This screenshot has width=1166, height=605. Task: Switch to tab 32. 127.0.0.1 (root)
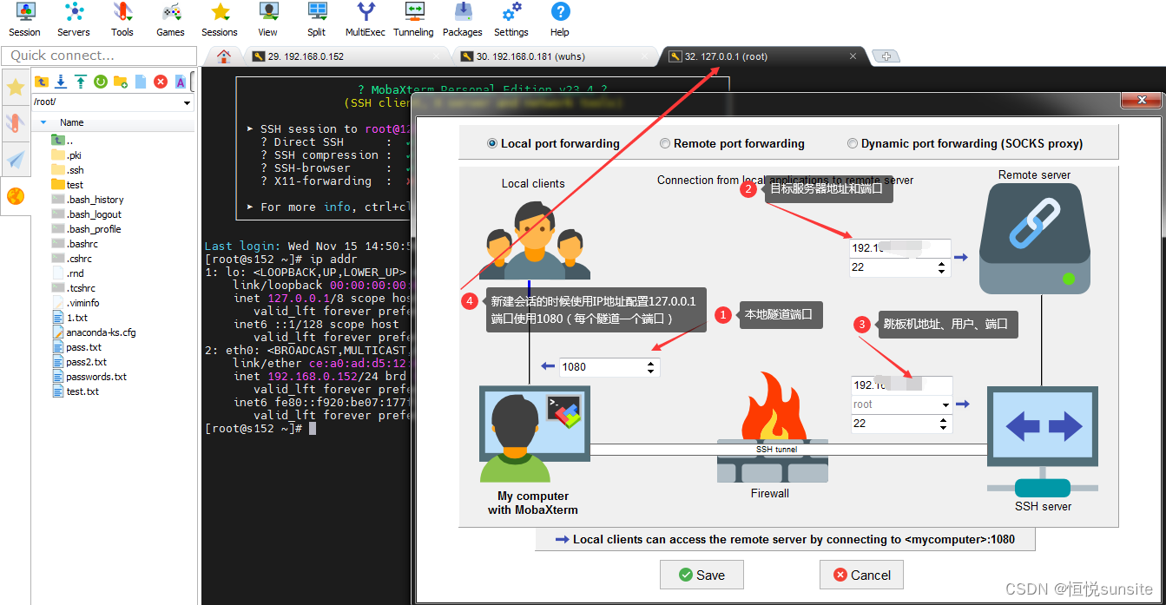coord(762,56)
